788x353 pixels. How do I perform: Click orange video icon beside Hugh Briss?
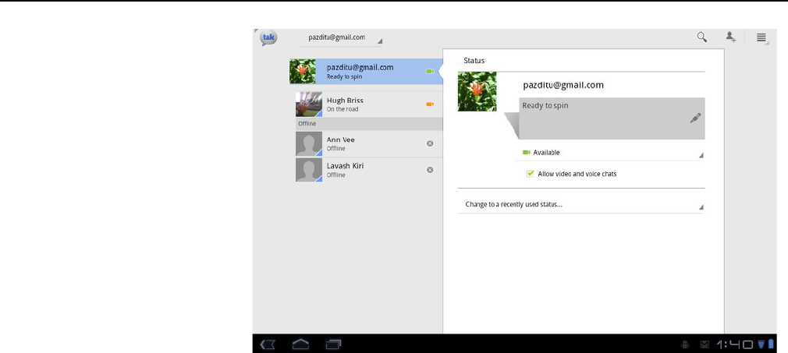[x=430, y=104]
